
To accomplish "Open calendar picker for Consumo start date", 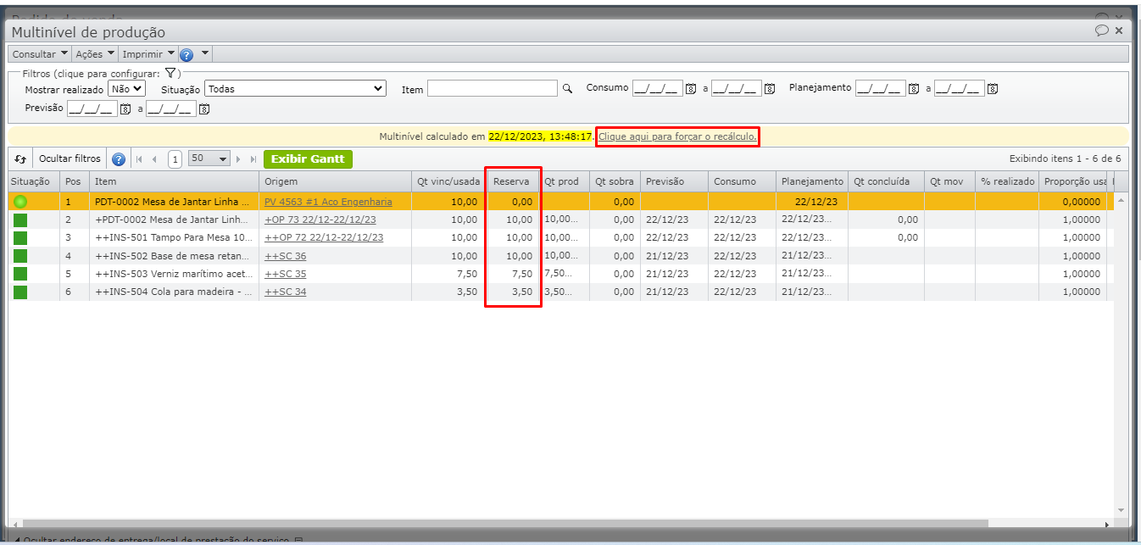I will click(x=690, y=89).
